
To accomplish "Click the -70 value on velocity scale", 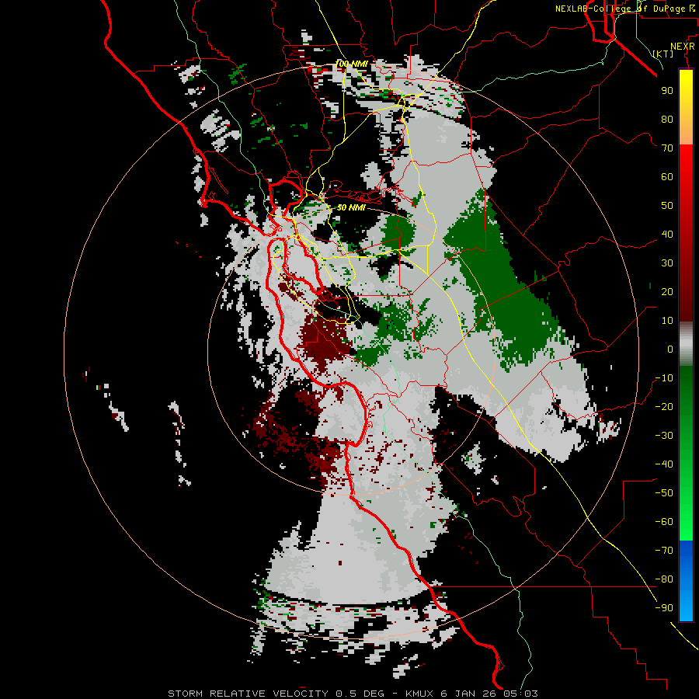I will coord(664,551).
